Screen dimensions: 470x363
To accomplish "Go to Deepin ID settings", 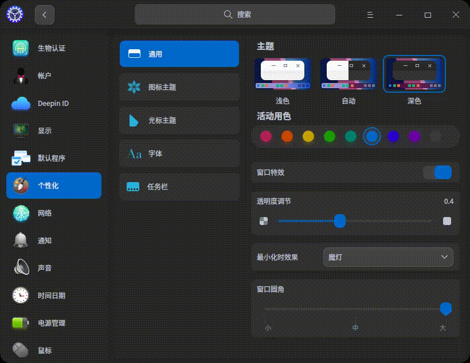I will point(54,103).
